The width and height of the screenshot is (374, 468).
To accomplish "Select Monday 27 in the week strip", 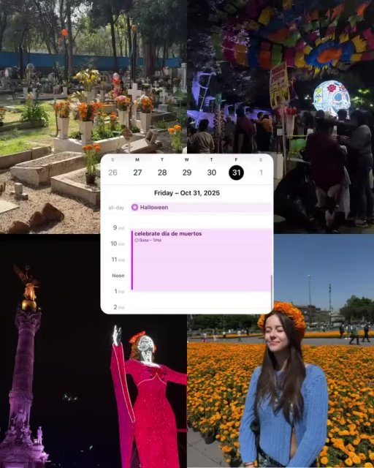I will click(x=137, y=173).
